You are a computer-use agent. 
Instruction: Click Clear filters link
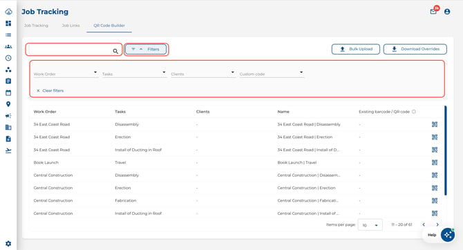tap(50, 90)
